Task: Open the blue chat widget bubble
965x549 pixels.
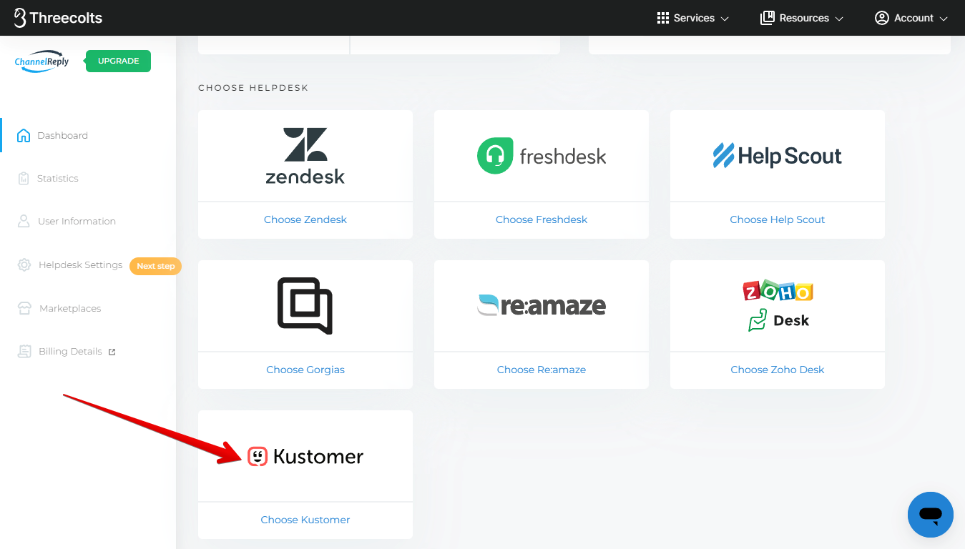Action: [931, 515]
